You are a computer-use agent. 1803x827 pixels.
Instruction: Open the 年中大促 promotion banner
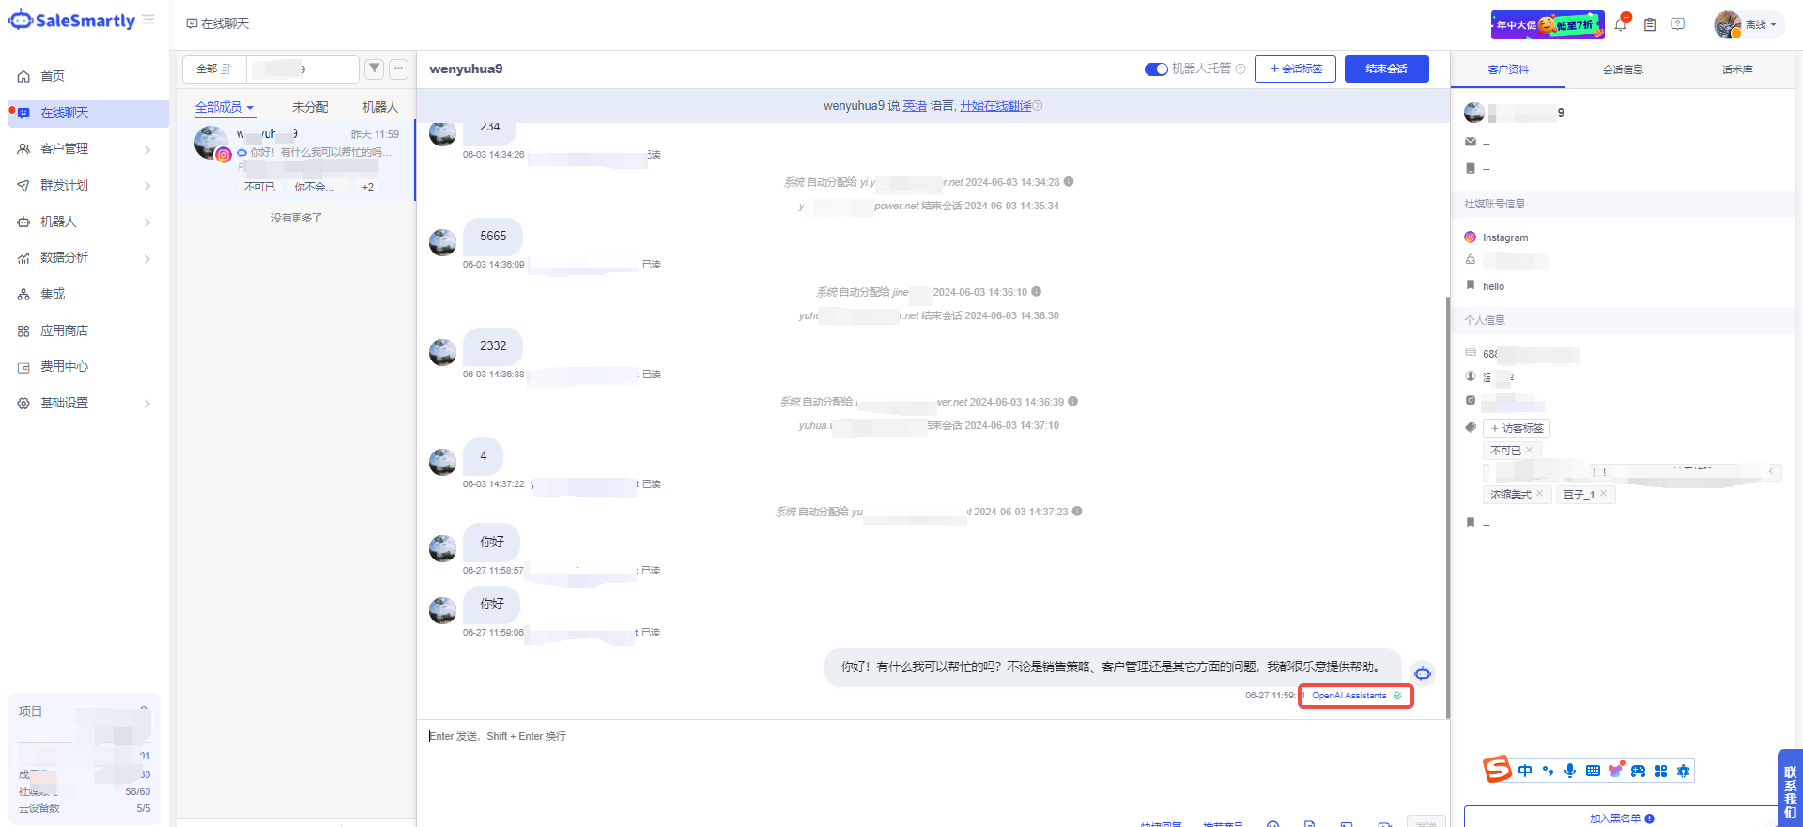click(x=1548, y=24)
